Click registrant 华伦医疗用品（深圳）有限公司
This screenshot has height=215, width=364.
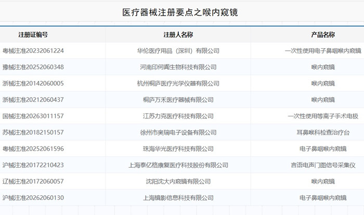[178, 51]
